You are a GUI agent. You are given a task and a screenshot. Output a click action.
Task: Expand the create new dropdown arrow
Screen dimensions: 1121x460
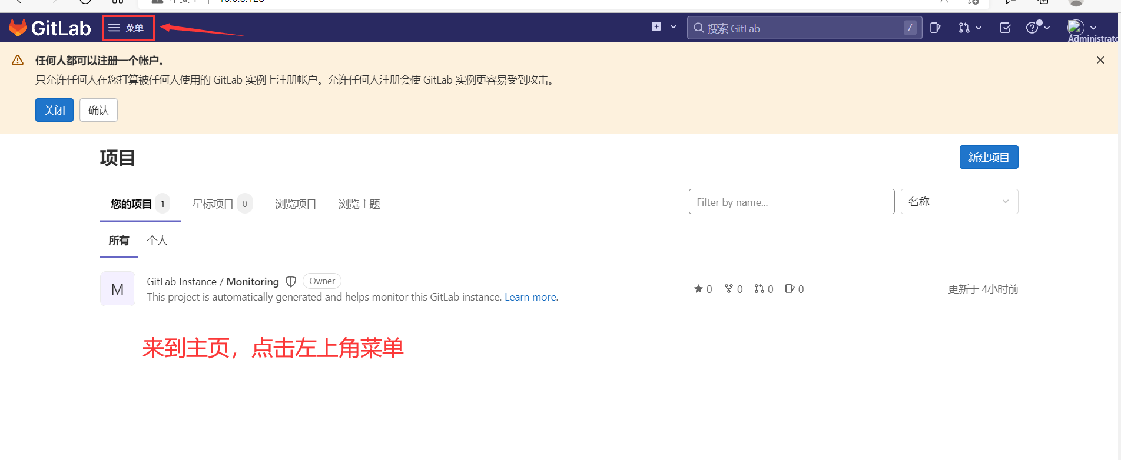pyautogui.click(x=674, y=26)
